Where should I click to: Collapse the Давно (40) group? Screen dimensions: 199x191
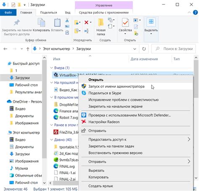pos(51,140)
